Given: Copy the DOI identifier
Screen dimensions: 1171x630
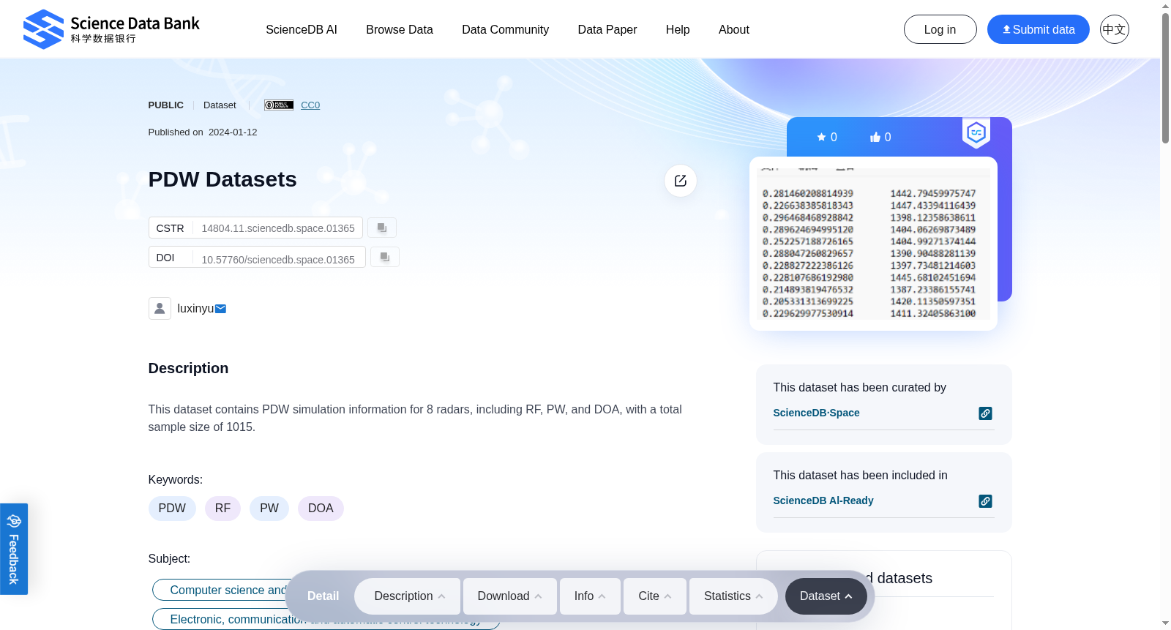Looking at the screenshot, I should coord(385,257).
